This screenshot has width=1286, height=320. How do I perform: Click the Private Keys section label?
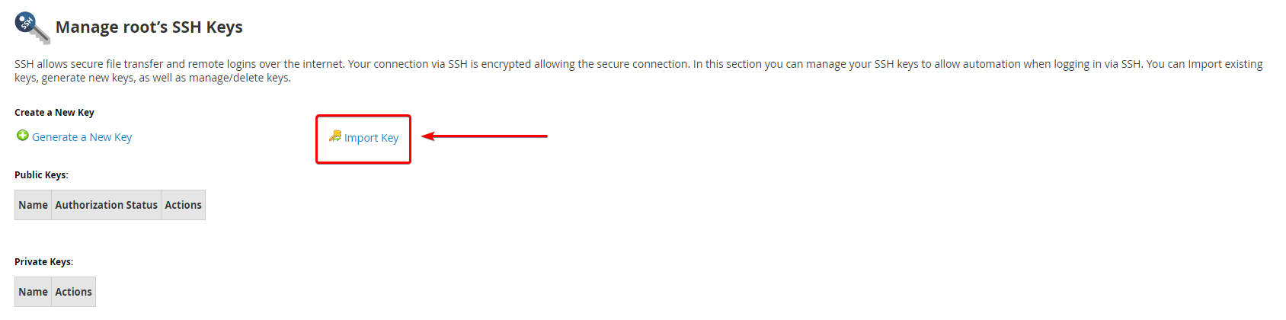[43, 262]
